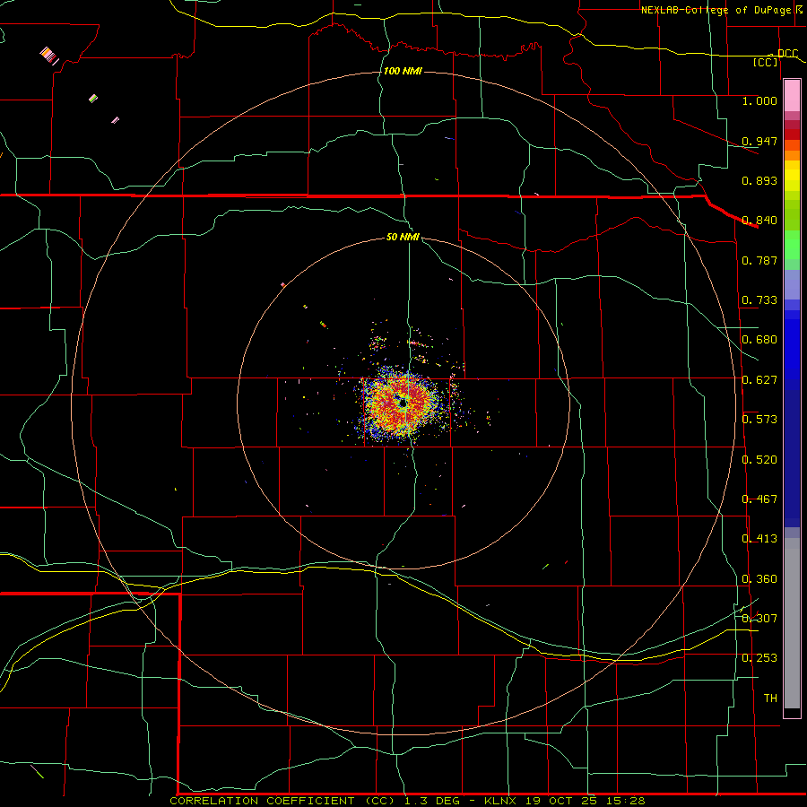Click the 1.000 value on the color scale
The height and width of the screenshot is (807, 807).
point(759,100)
